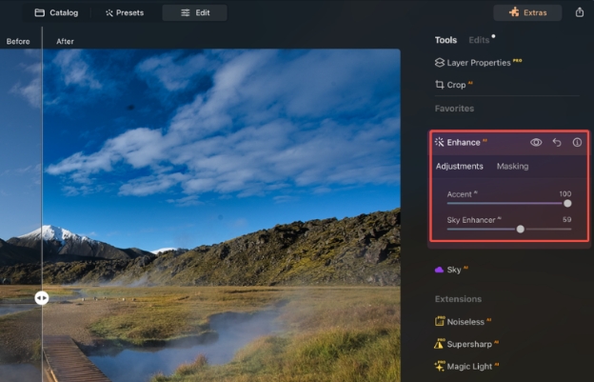
Task: Open the Crop tool
Action: click(454, 85)
